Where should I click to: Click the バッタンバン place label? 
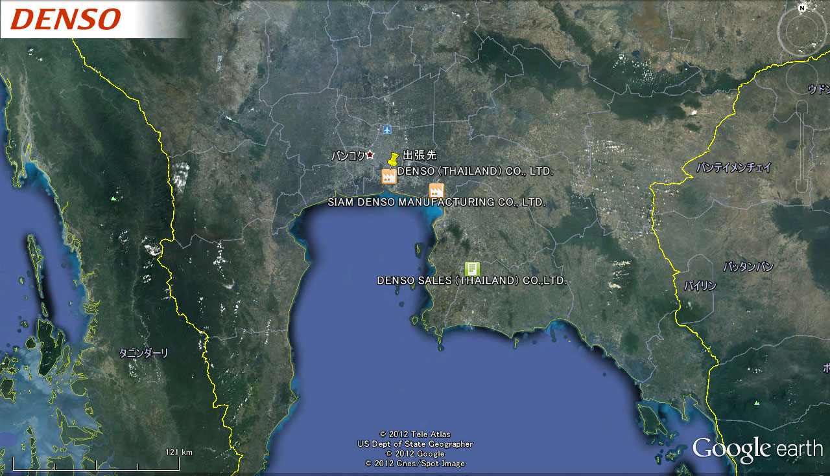[748, 267]
